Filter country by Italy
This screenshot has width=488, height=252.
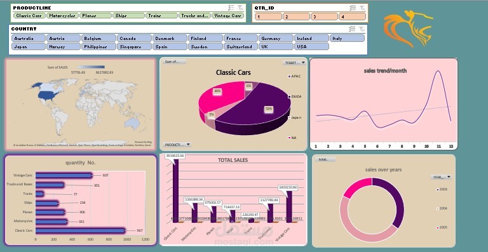coord(347,38)
